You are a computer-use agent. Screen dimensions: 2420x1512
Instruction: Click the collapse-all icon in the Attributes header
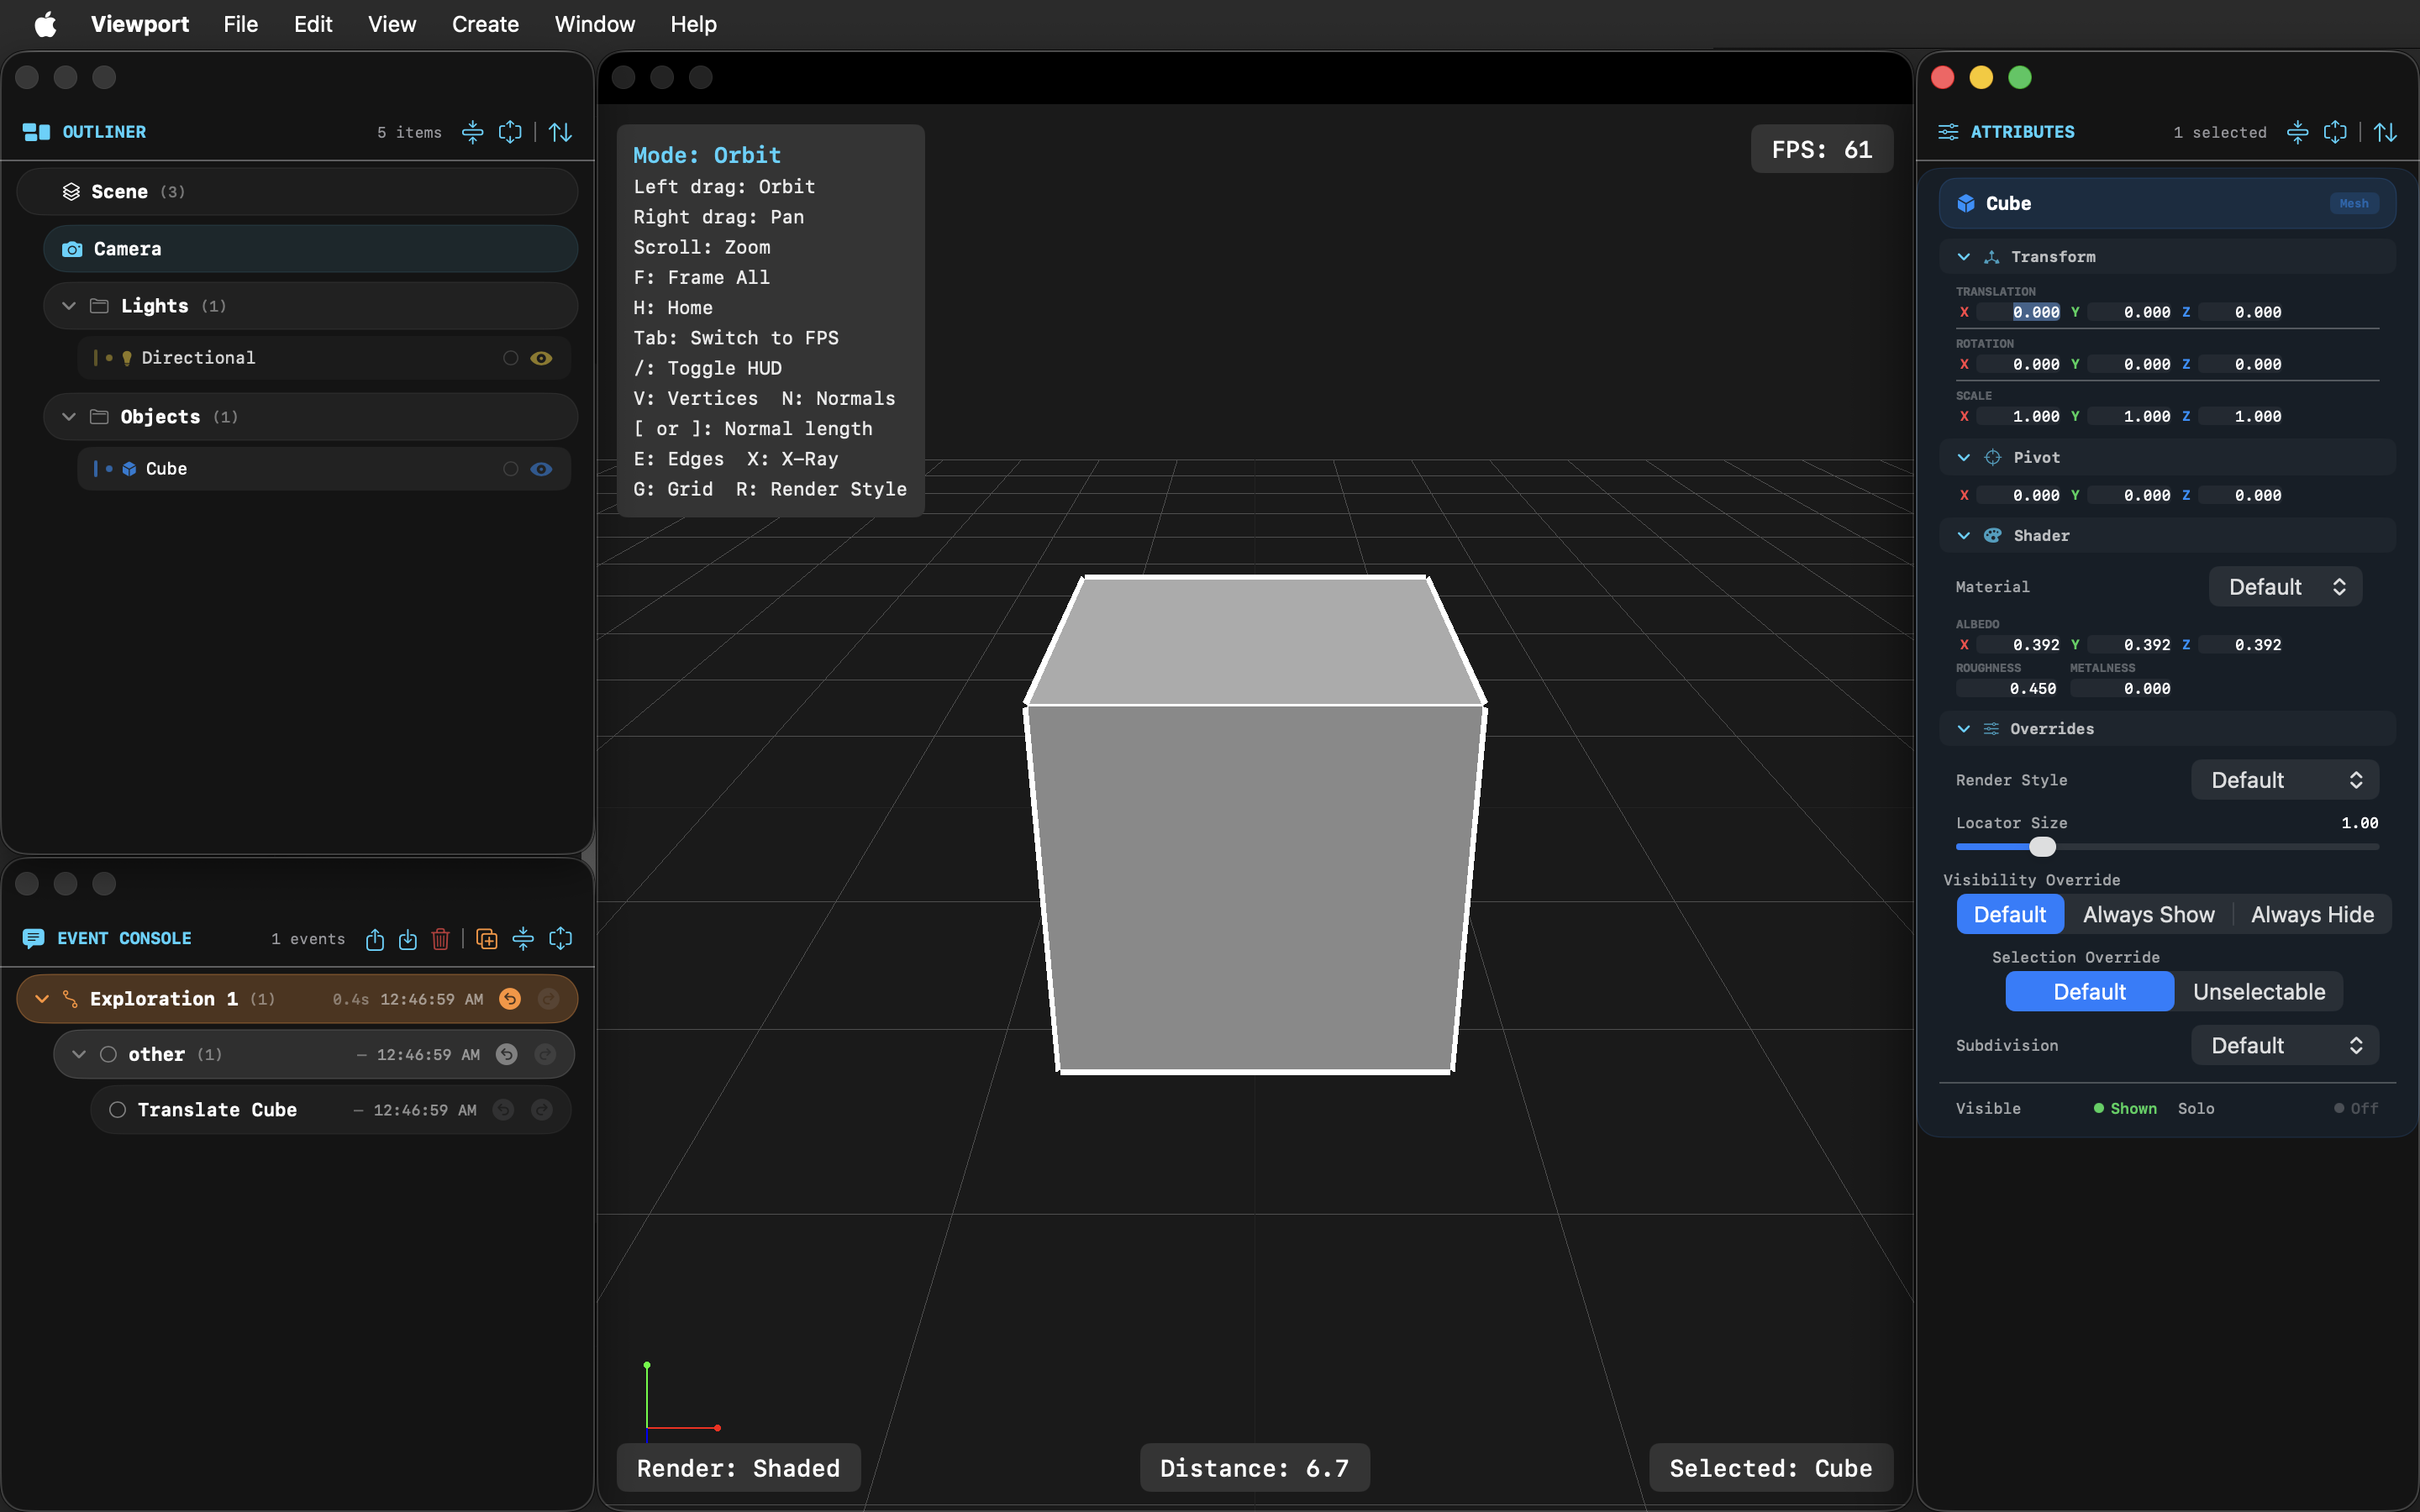point(2298,132)
